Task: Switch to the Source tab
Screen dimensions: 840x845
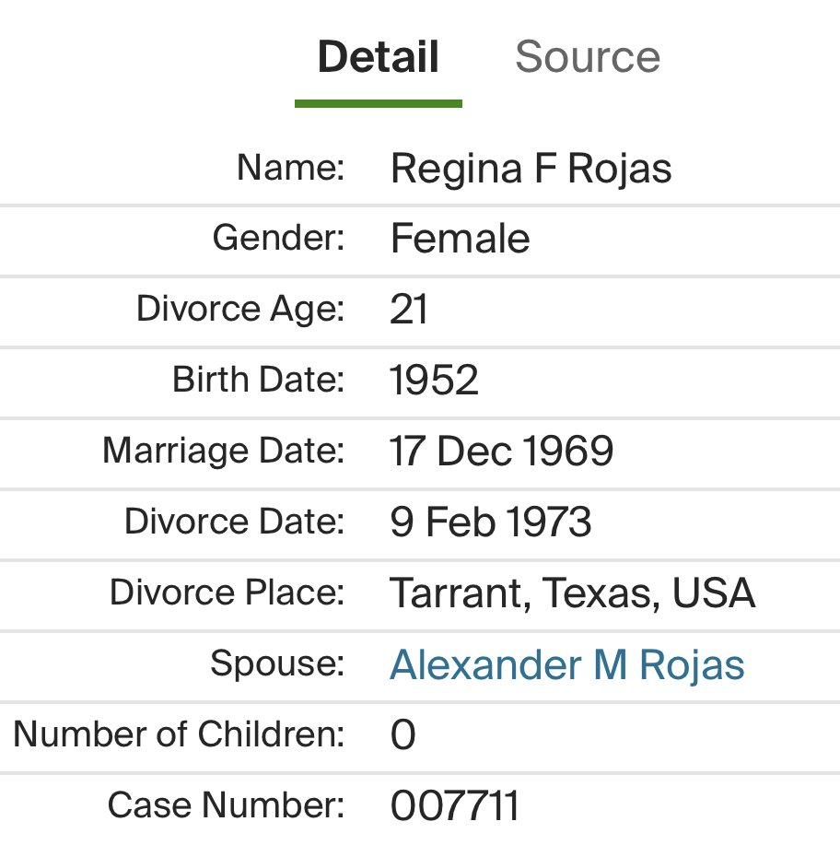Action: [587, 57]
